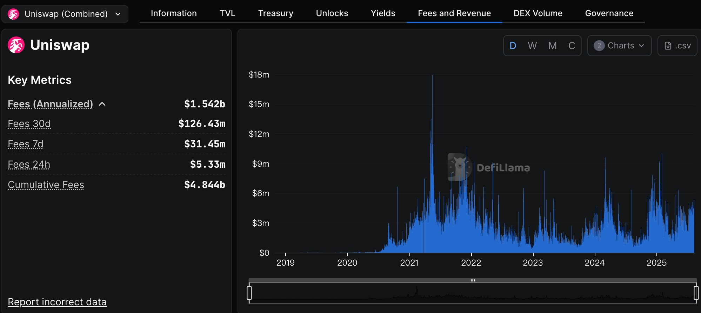Click the 2021 label on the x-axis
This screenshot has width=701, height=313.
pyautogui.click(x=409, y=263)
